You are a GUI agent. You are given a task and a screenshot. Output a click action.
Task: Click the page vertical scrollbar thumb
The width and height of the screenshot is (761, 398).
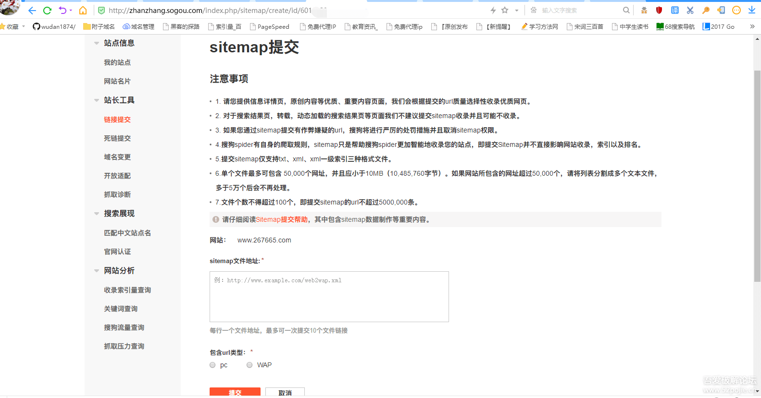point(757,176)
